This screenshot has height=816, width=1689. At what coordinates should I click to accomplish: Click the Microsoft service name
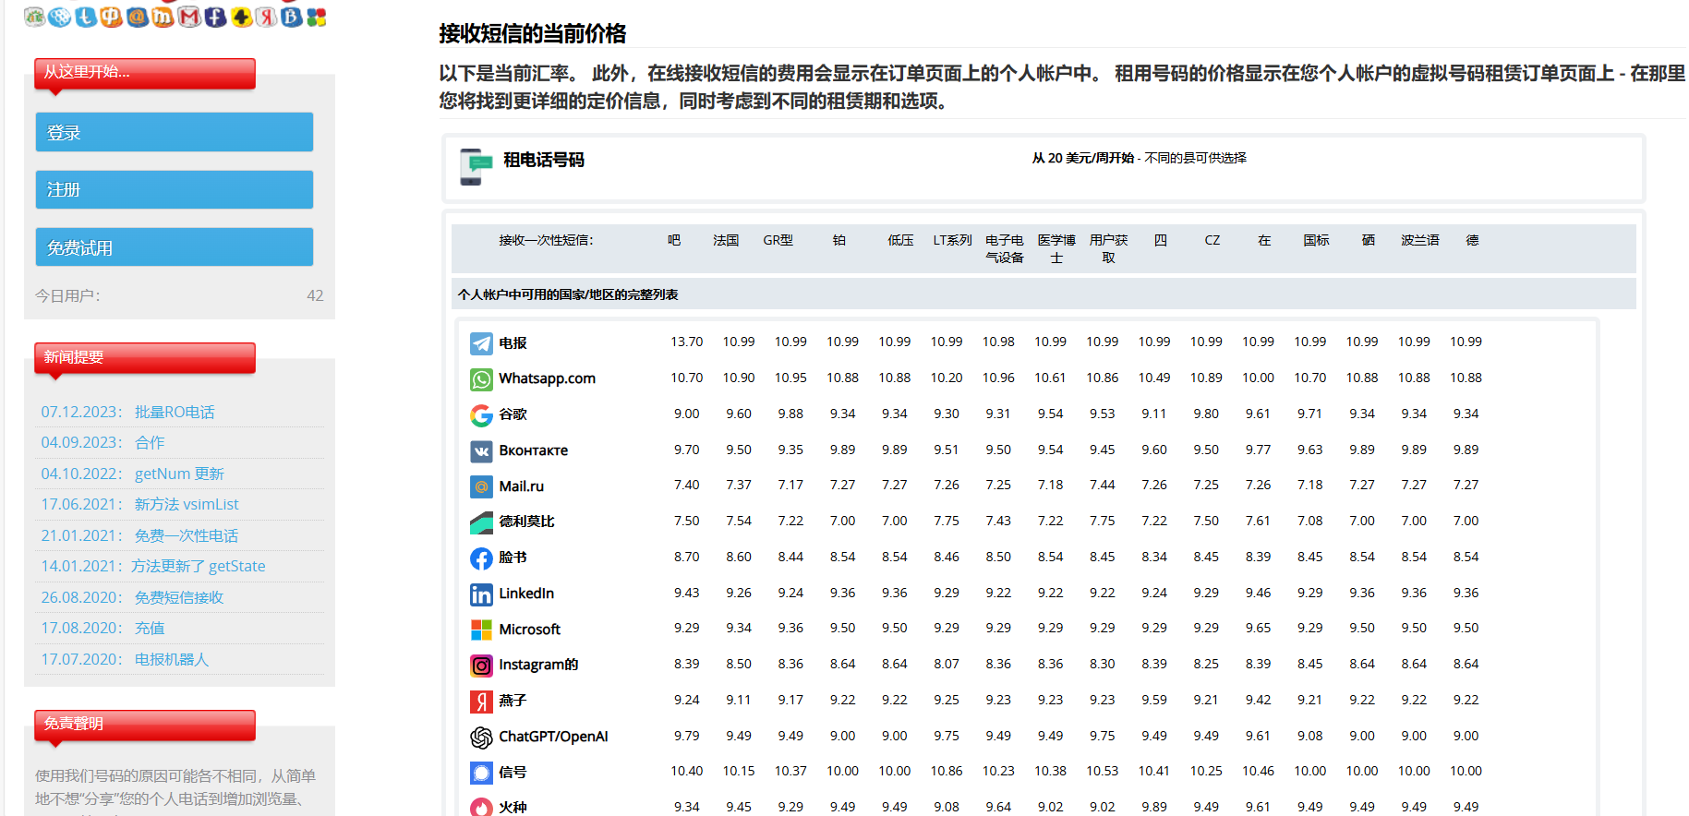(x=529, y=630)
